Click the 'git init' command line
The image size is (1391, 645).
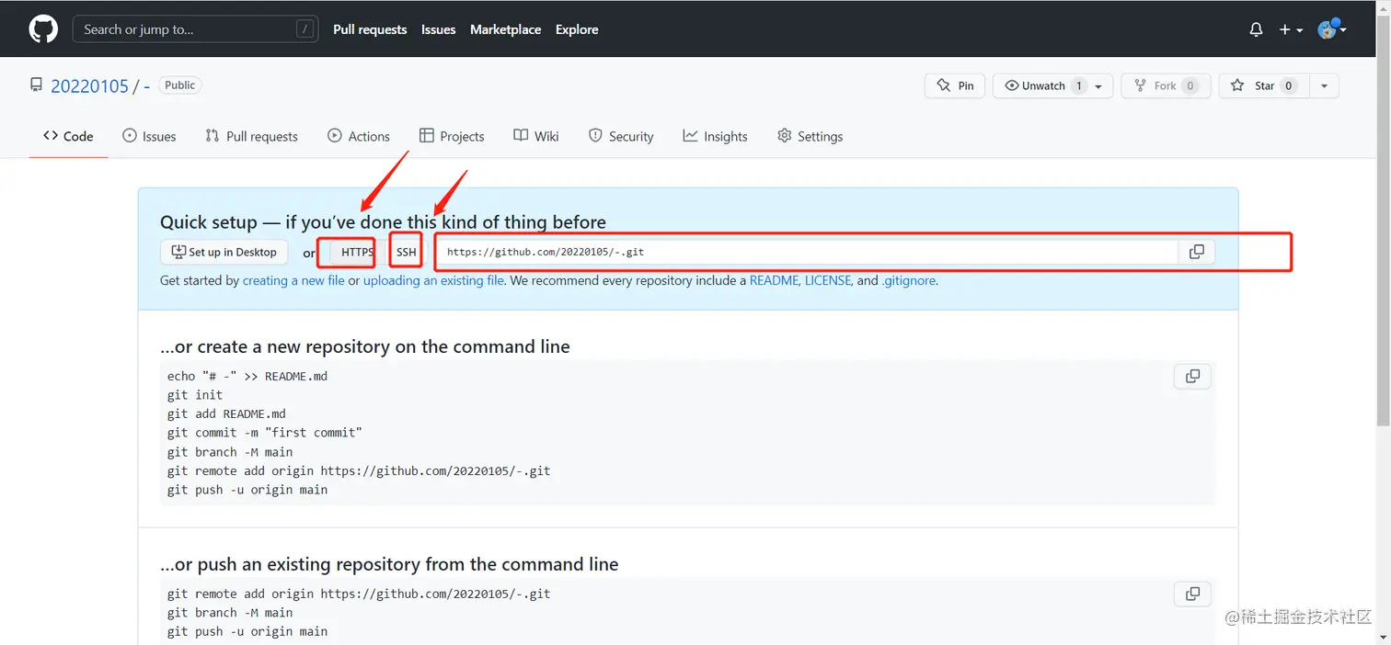click(x=195, y=395)
